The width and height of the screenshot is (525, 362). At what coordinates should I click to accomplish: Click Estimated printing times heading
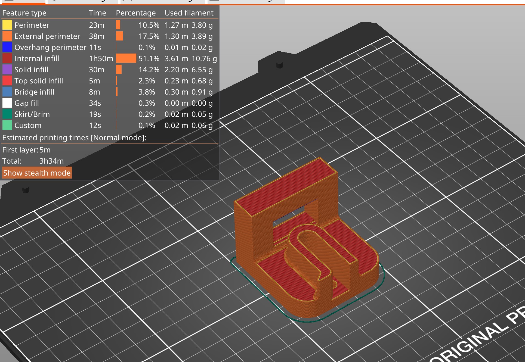(x=74, y=138)
